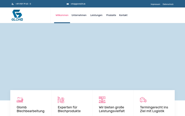Open the Kontakt menu item
This screenshot has height=116, width=185.
(x=123, y=15)
